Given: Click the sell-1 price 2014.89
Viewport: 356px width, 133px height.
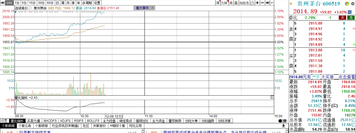Looking at the screenshot, I should (x=315, y=45).
